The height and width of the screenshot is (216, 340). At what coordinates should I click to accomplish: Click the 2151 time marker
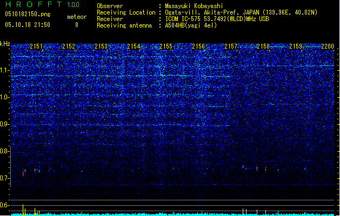tap(36, 46)
